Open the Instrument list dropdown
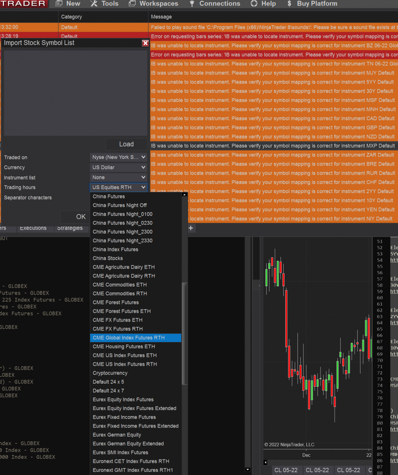The width and height of the screenshot is (398, 475). click(x=119, y=177)
